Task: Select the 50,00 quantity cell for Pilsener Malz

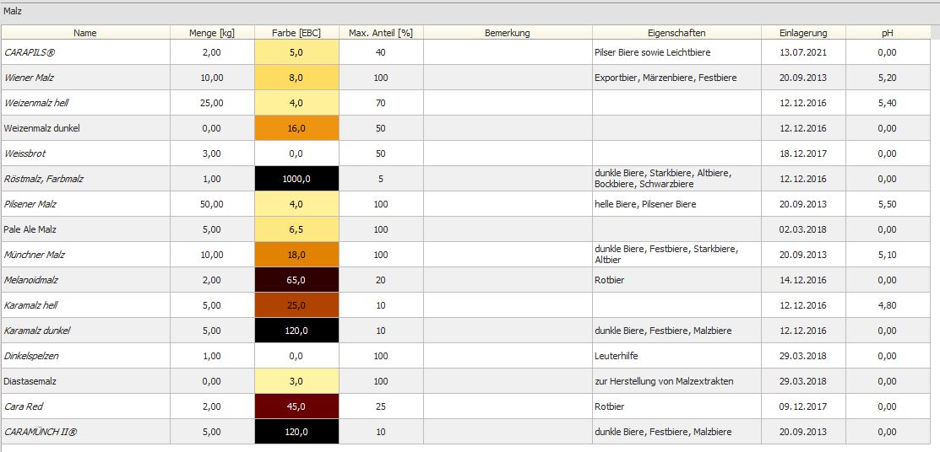Action: [212, 204]
